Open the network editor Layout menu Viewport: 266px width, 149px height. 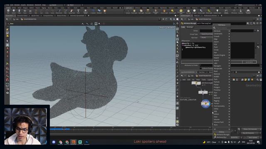[x=210, y=79]
